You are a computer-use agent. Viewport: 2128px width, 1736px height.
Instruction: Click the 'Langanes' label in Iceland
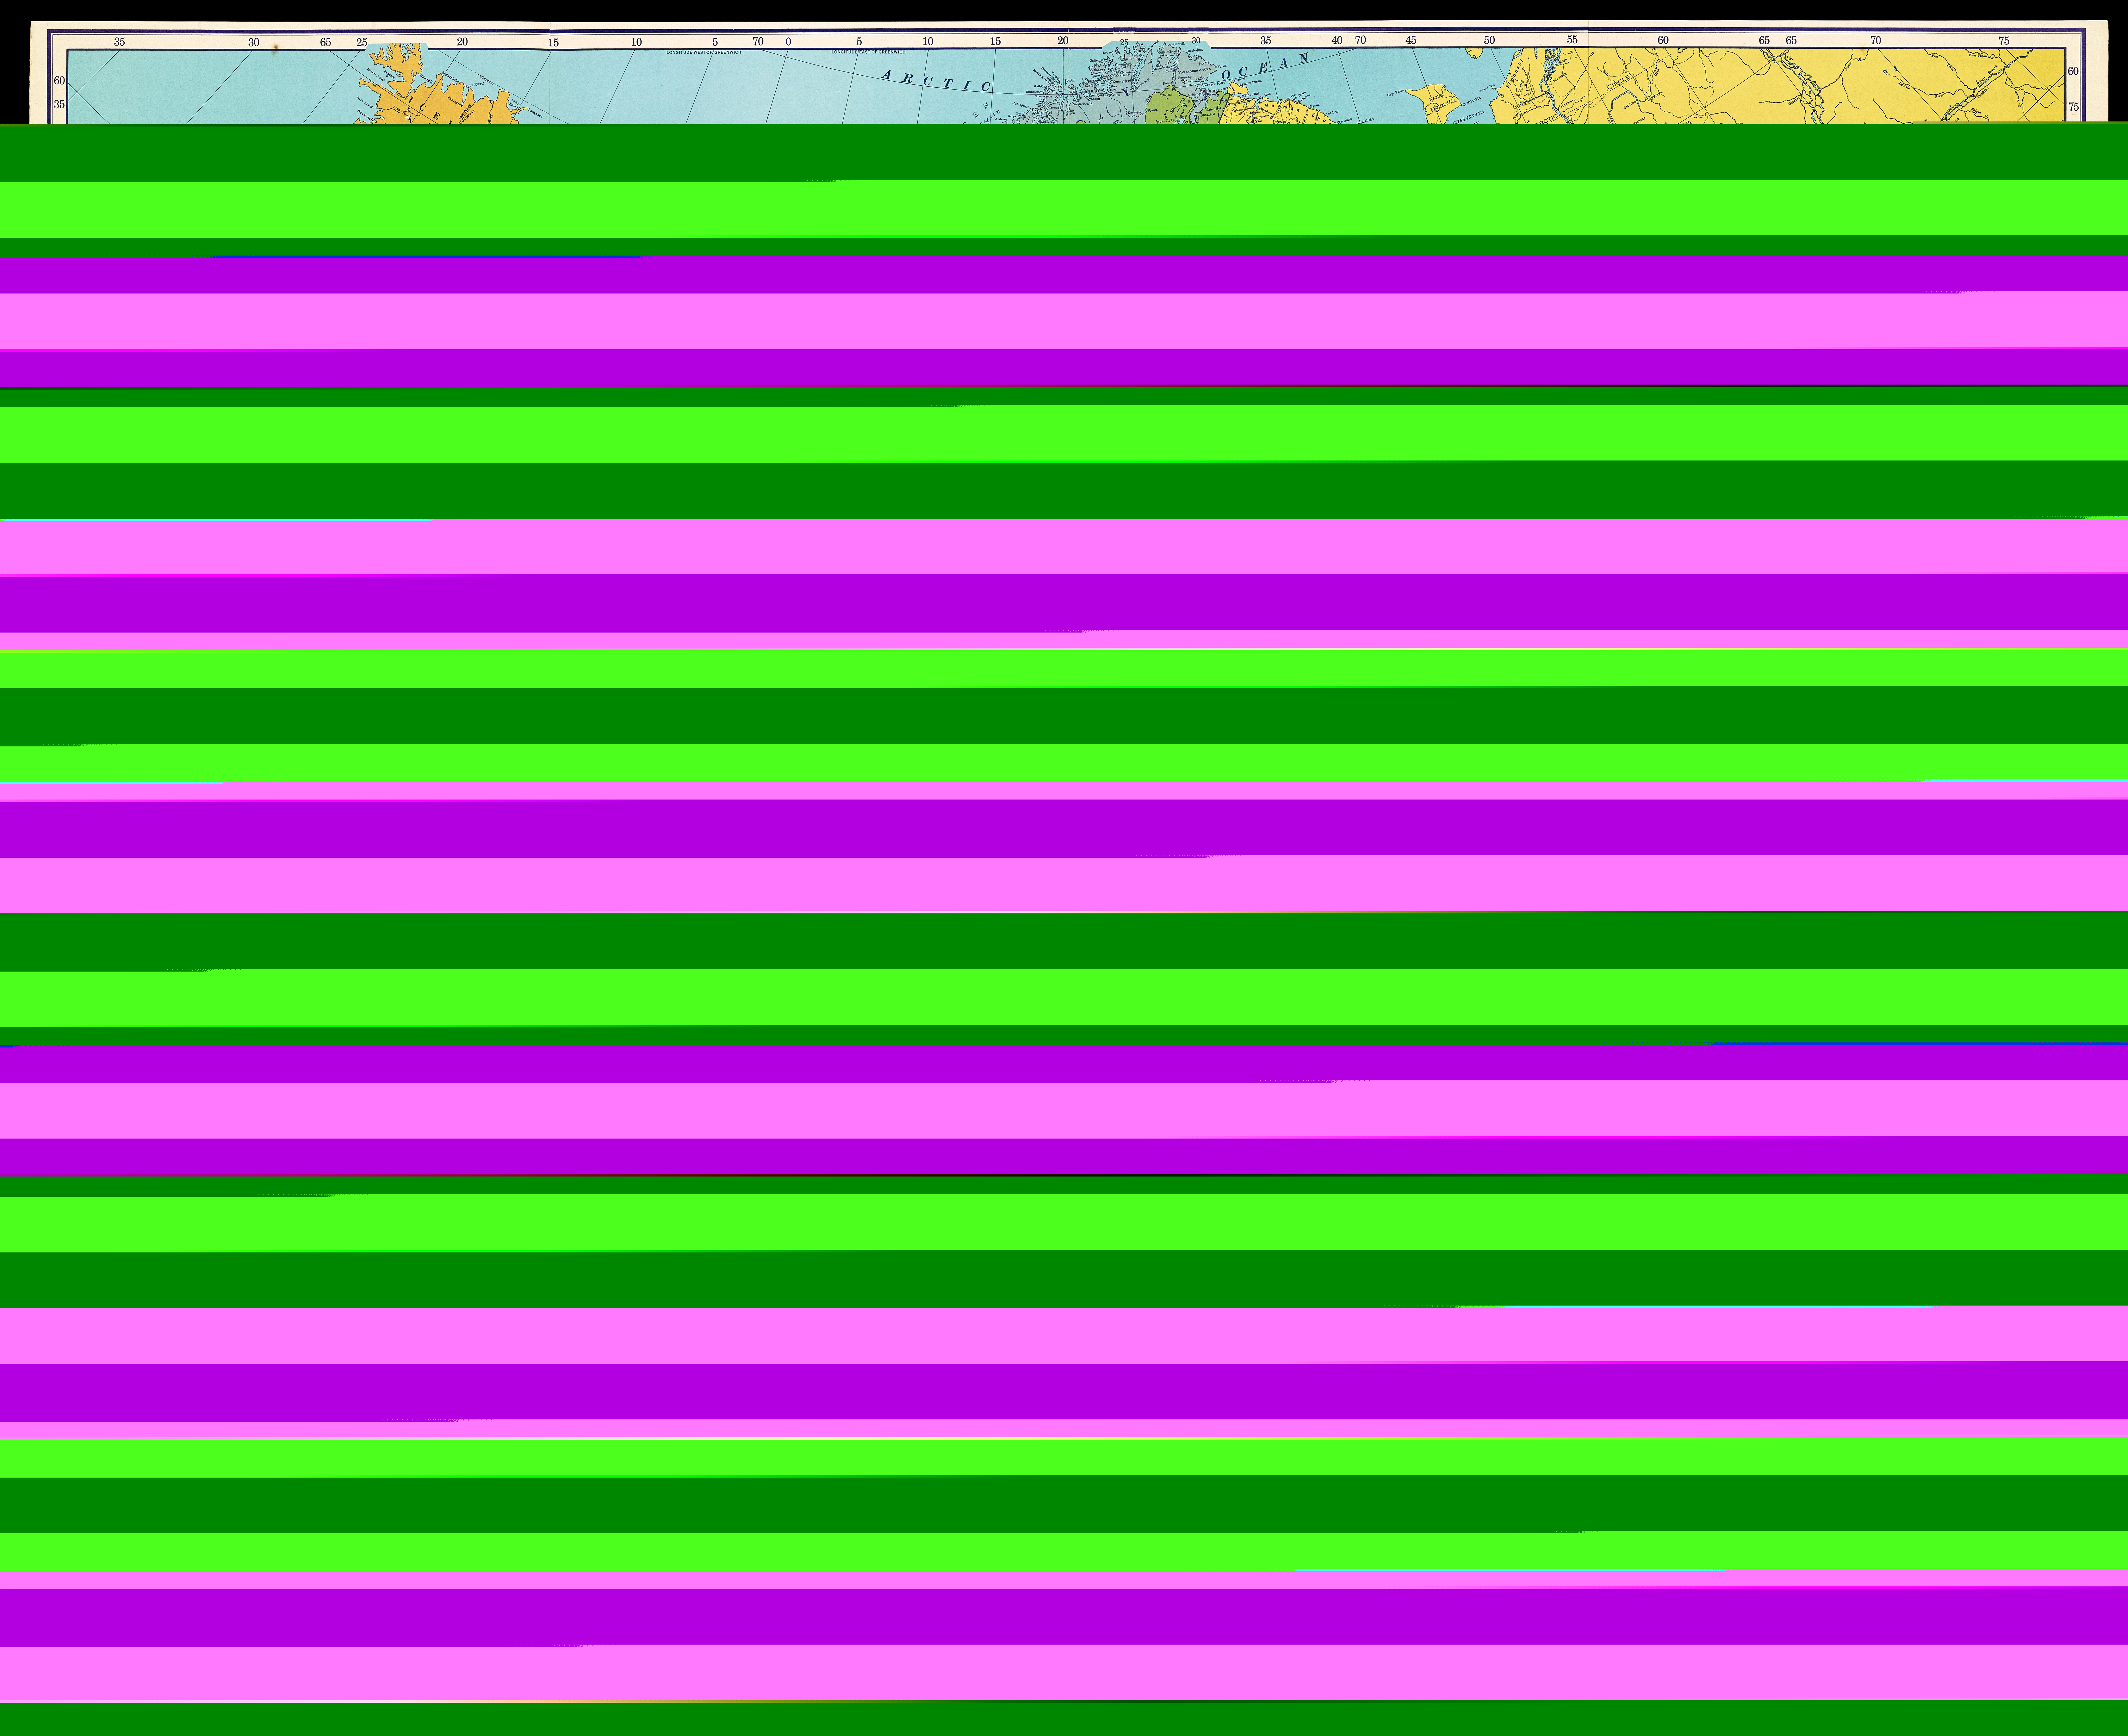click(x=535, y=113)
